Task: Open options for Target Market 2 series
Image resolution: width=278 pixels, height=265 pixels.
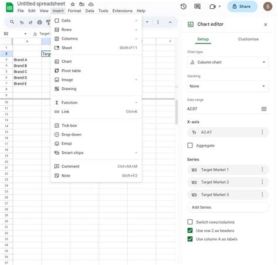Action: click(x=262, y=182)
